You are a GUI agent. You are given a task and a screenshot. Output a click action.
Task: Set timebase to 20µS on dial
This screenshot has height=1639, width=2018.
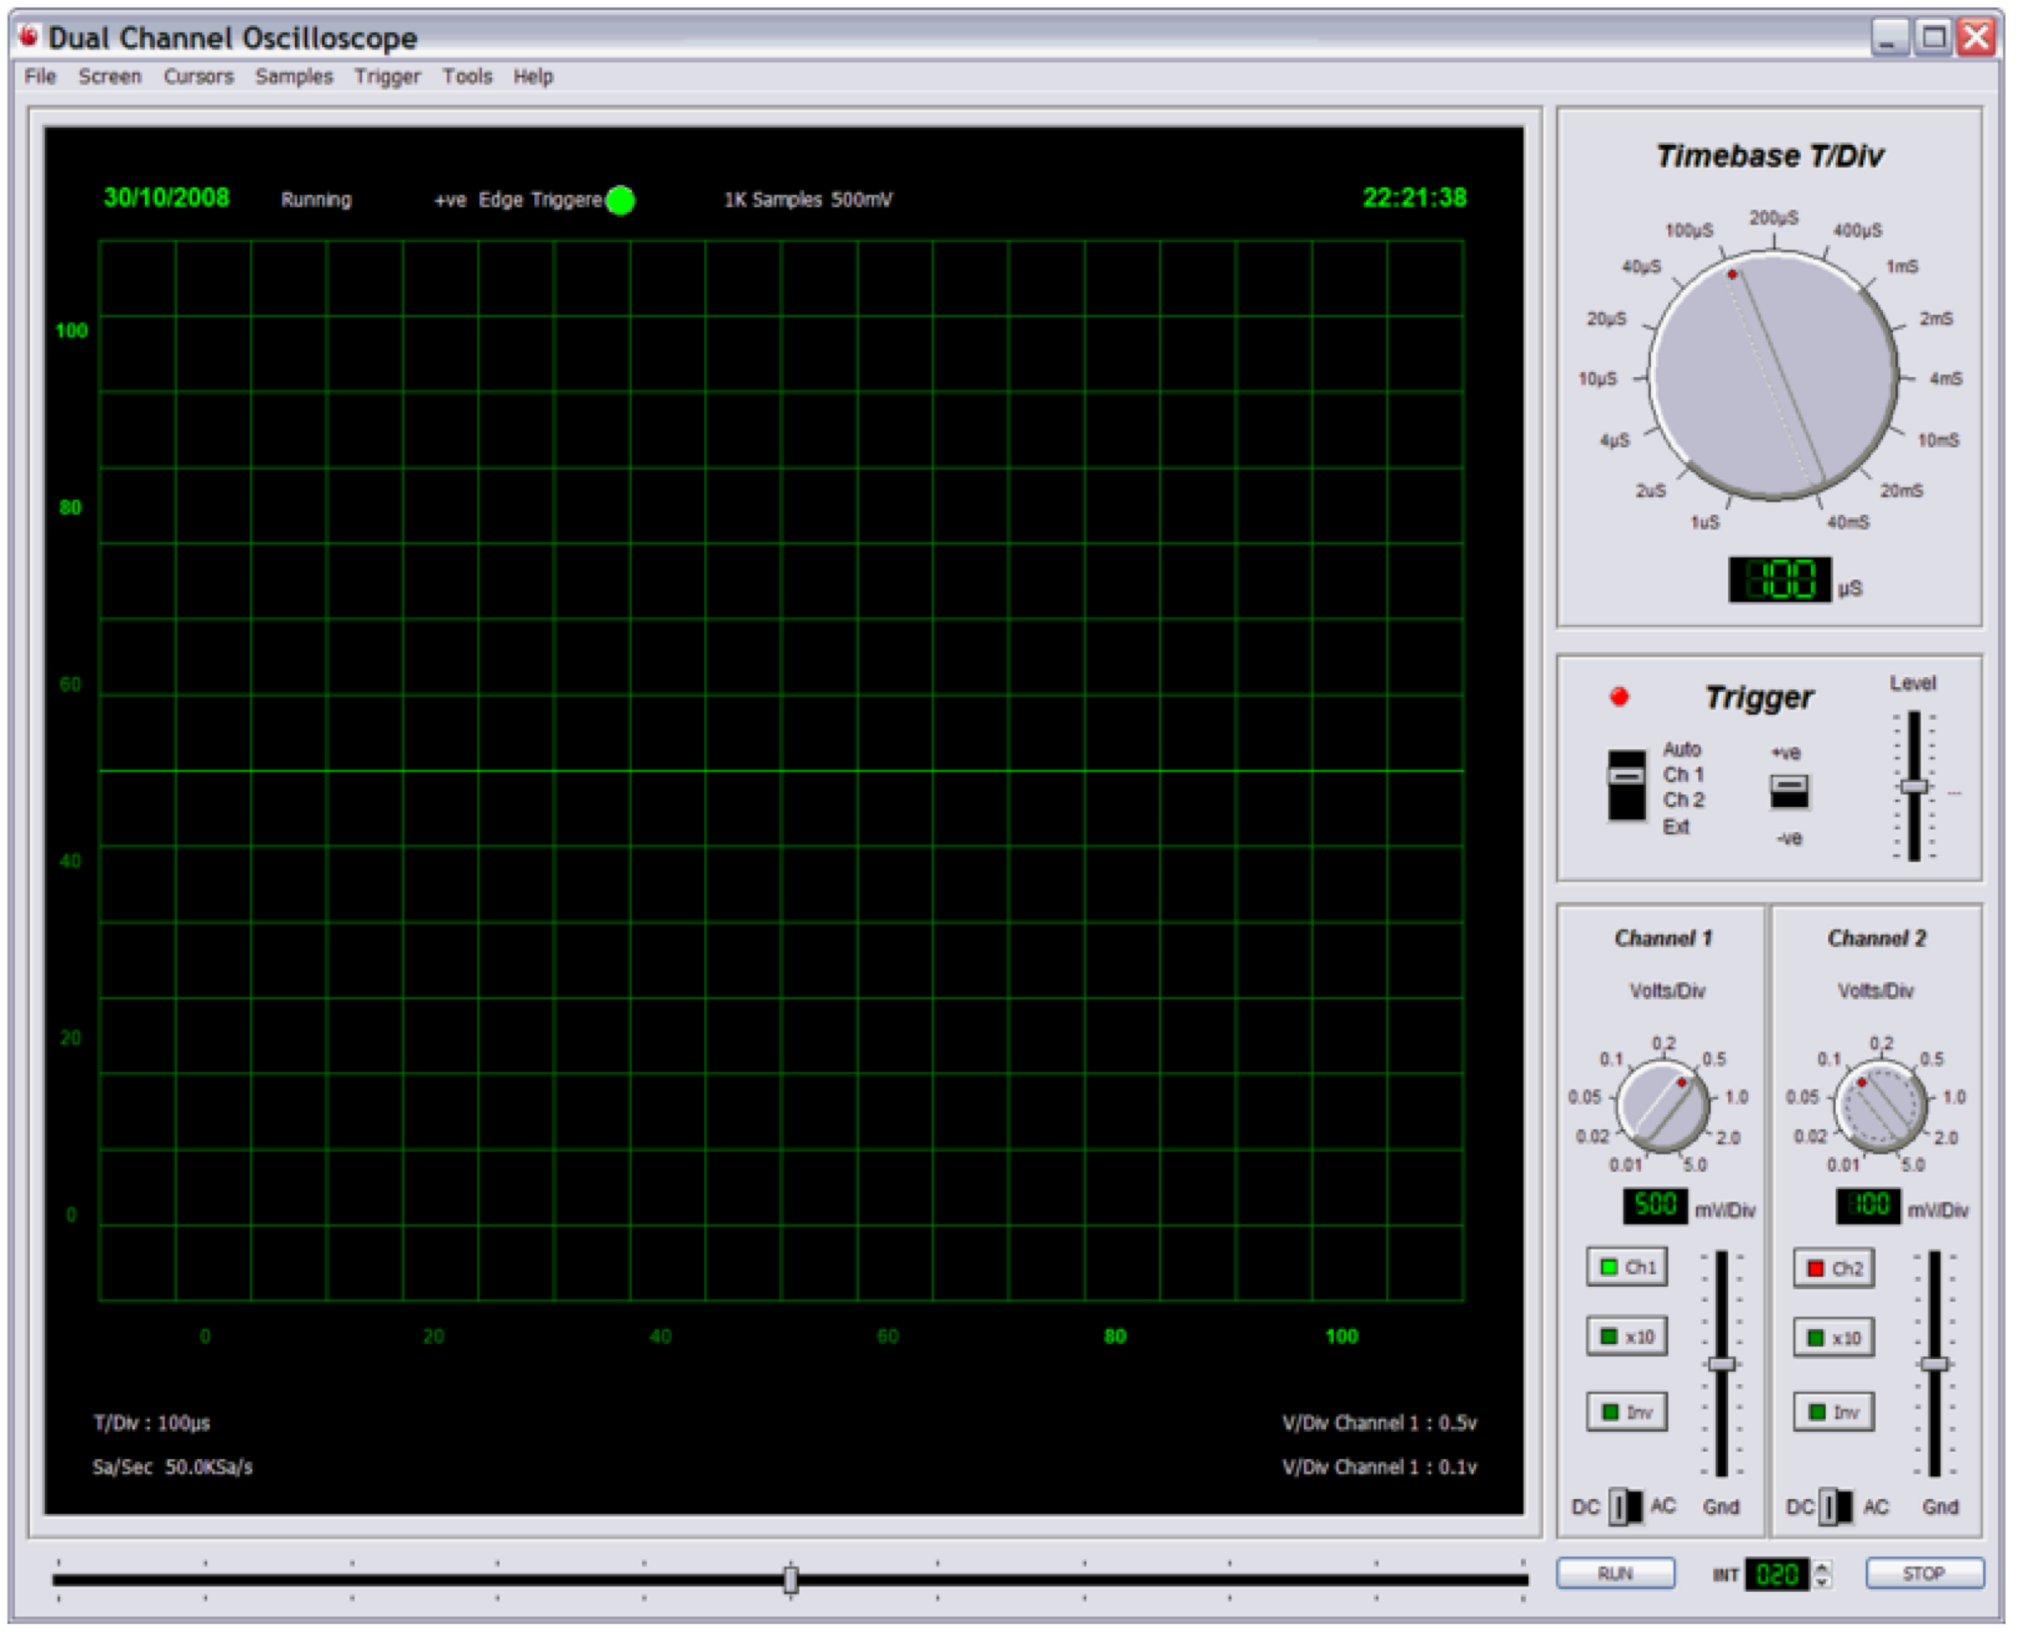[x=1606, y=319]
